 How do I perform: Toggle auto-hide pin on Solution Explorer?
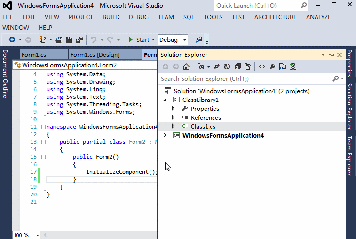332,55
